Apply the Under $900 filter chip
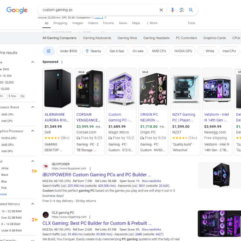Image resolution: width=241 pixels, height=241 pixels. coord(68,51)
